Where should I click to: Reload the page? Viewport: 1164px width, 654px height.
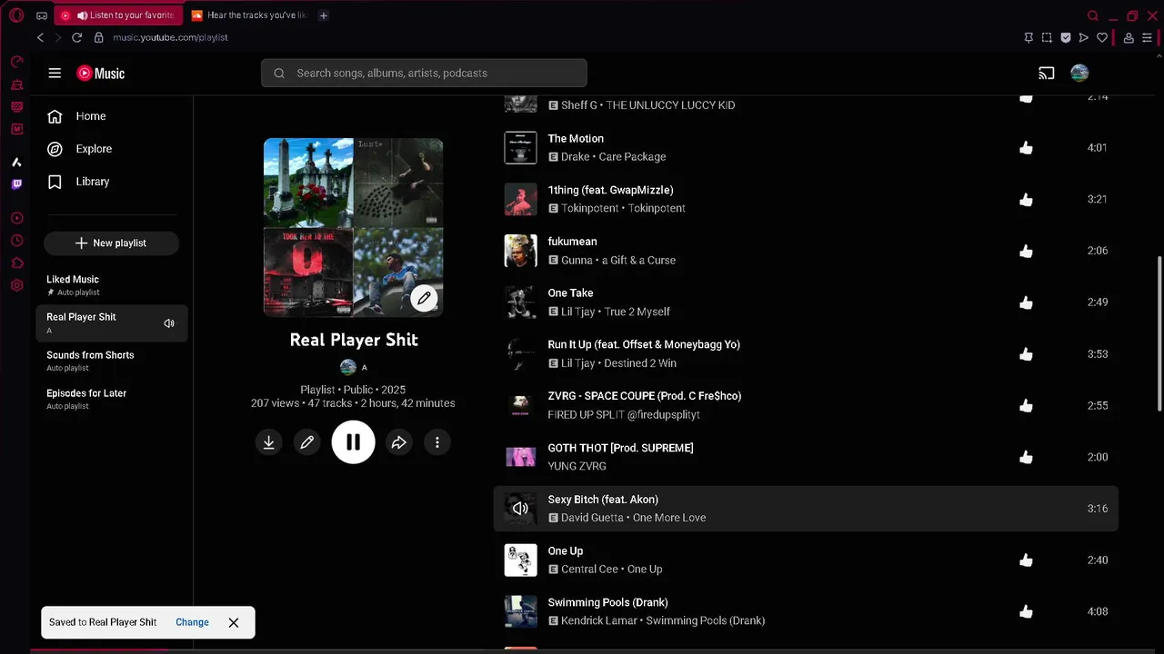76,37
